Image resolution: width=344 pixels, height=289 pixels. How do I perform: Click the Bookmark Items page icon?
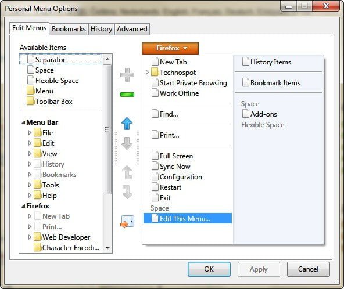[x=246, y=82]
